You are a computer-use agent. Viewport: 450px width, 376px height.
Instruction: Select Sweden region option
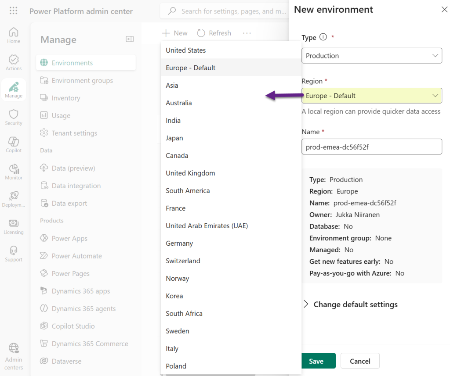(x=231, y=331)
